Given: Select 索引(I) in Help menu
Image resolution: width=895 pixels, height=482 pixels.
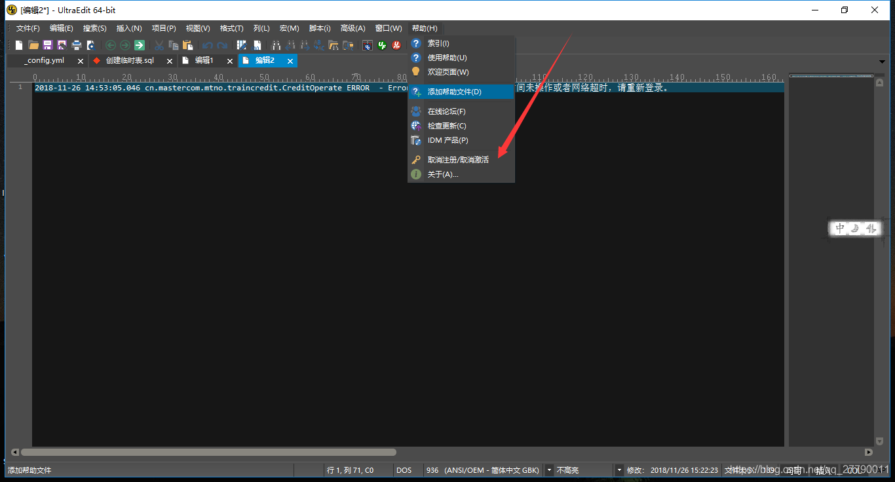Looking at the screenshot, I should pos(461,43).
